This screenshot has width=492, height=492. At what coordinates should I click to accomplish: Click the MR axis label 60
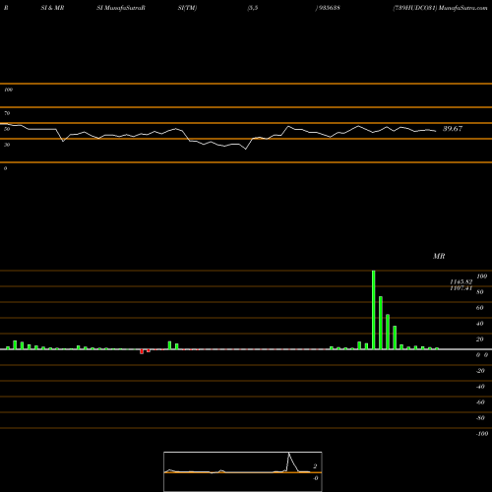pos(480,308)
